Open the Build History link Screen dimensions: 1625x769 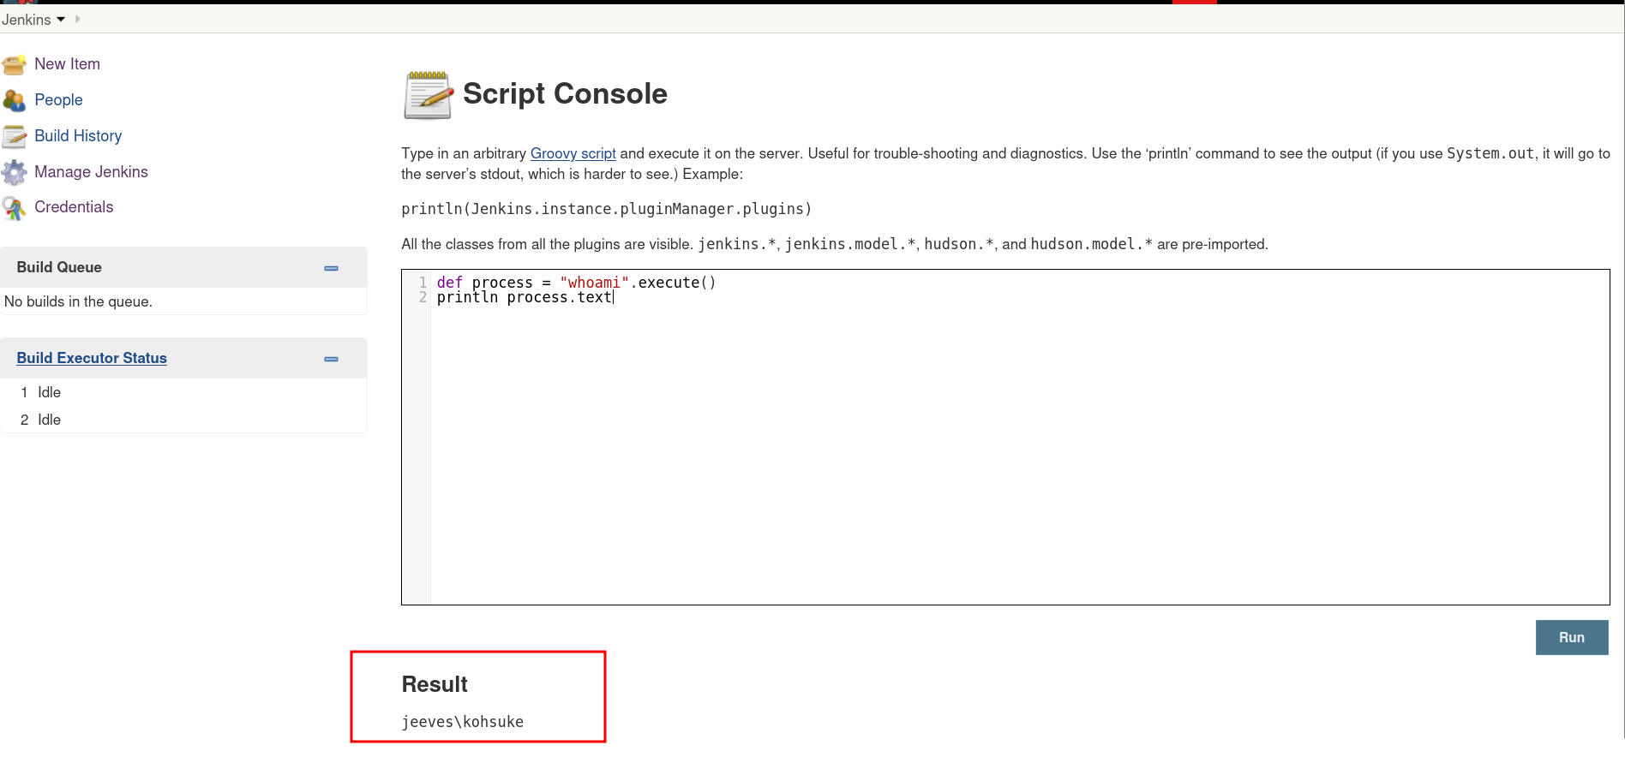pos(78,136)
